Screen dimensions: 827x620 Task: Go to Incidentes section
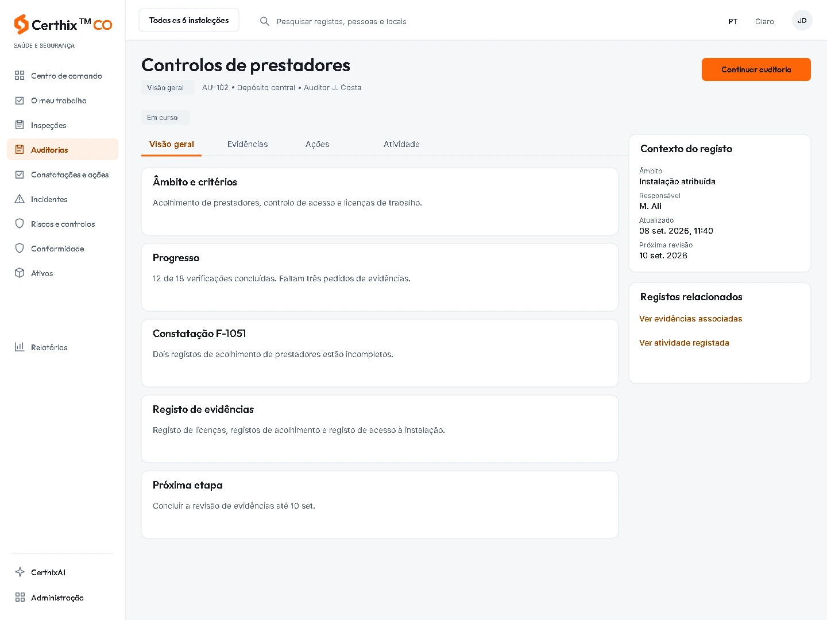[63, 199]
